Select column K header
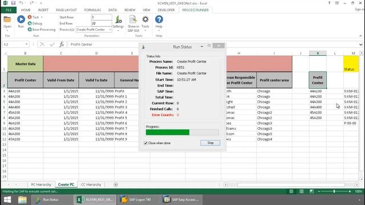Image resolution: width=365 pixels, height=205 pixels. point(318,53)
